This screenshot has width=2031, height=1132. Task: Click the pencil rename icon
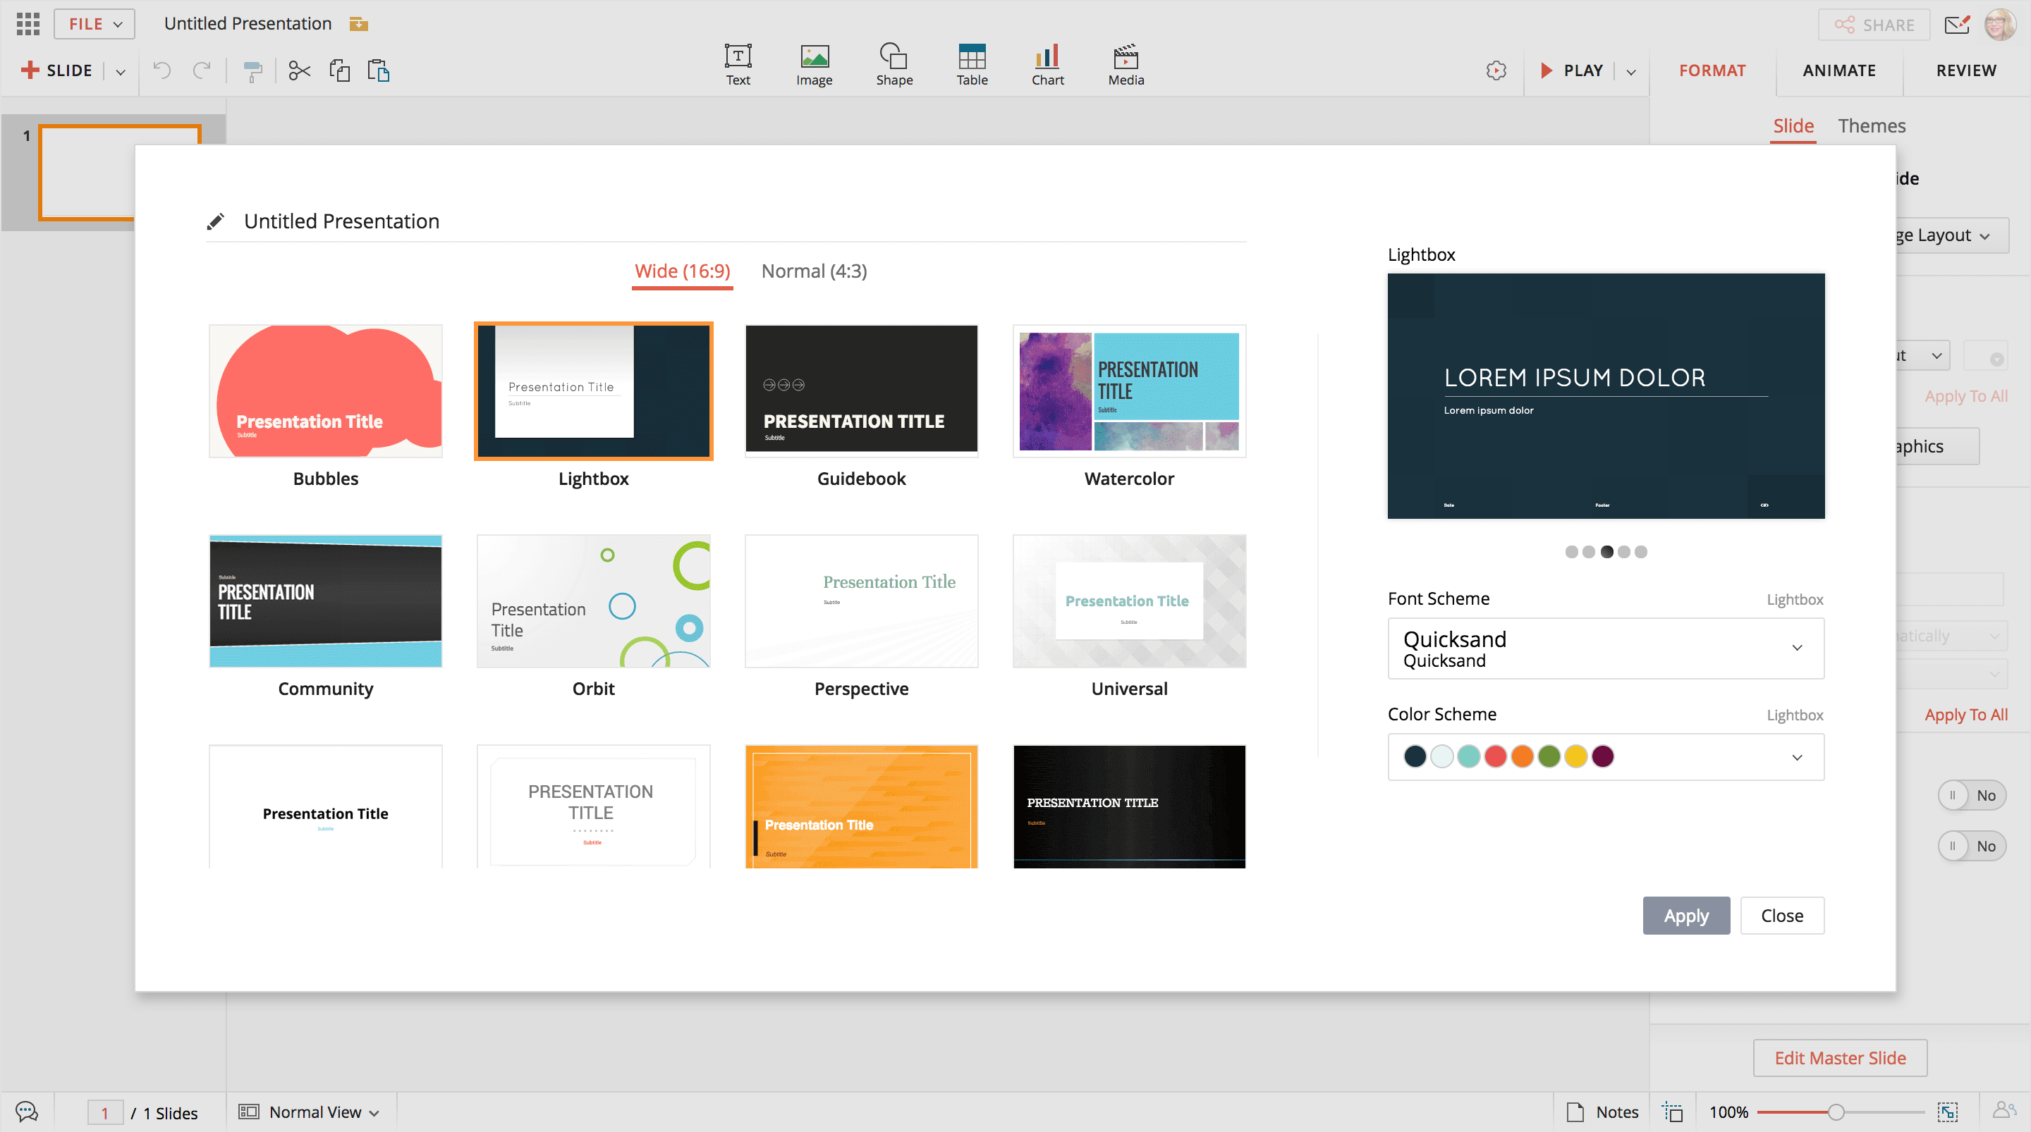click(x=215, y=221)
